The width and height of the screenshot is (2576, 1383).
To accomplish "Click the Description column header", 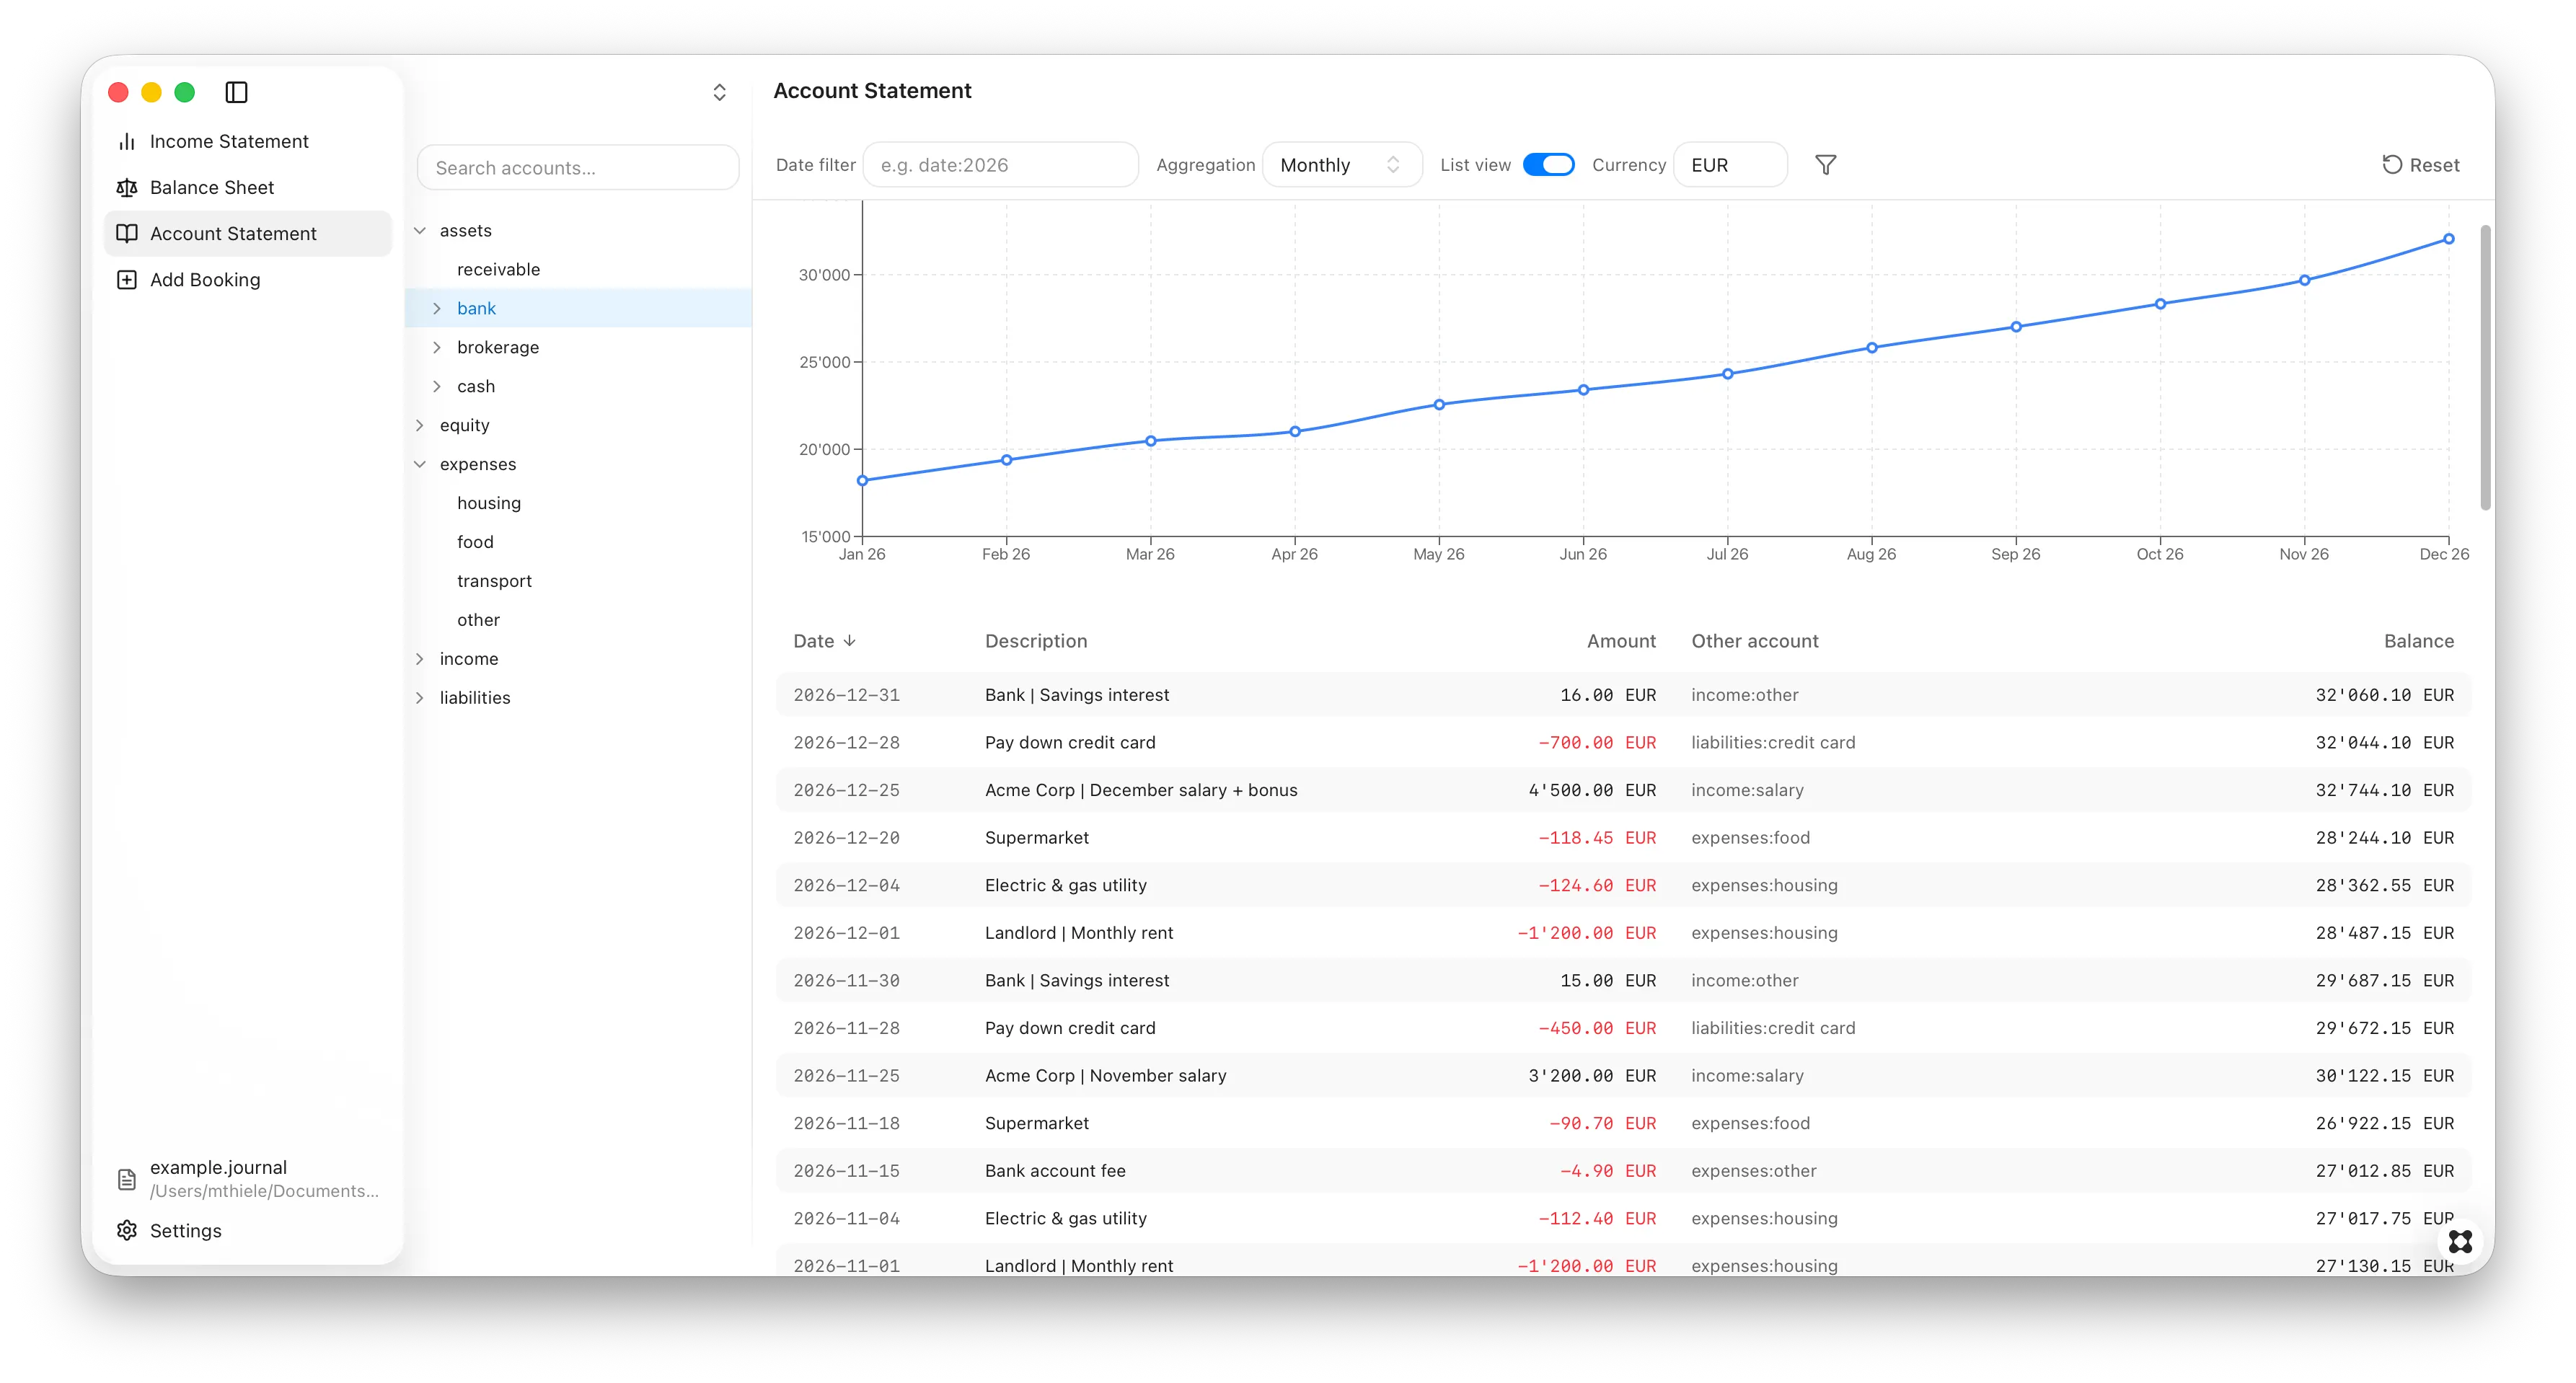I will [1035, 640].
